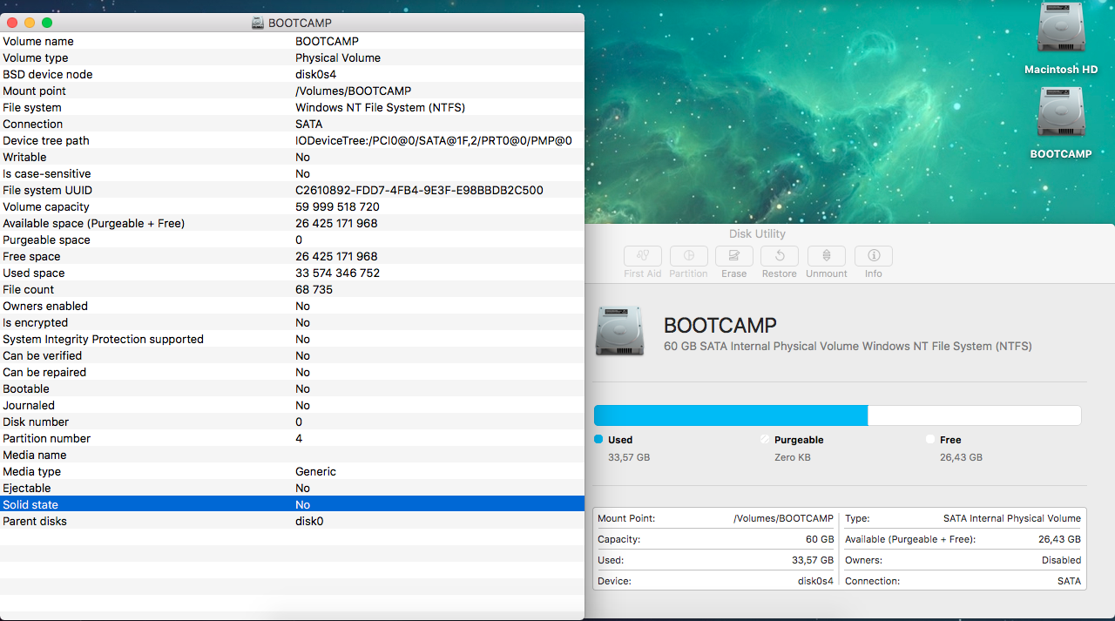
Task: Select the Is encrypted row
Action: [x=292, y=322]
